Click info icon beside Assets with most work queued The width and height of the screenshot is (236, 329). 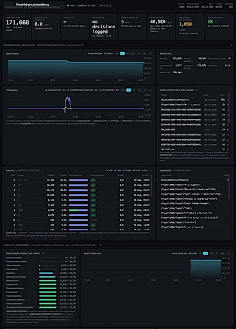coord(197,90)
